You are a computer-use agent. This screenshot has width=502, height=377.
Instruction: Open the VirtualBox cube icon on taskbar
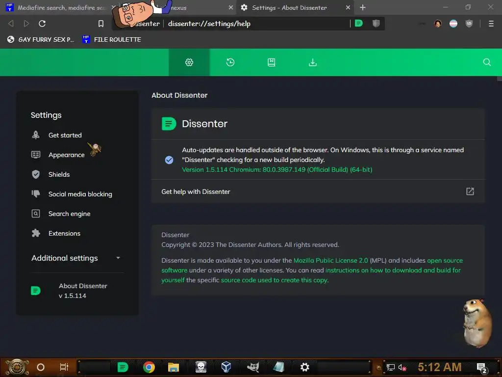click(226, 367)
